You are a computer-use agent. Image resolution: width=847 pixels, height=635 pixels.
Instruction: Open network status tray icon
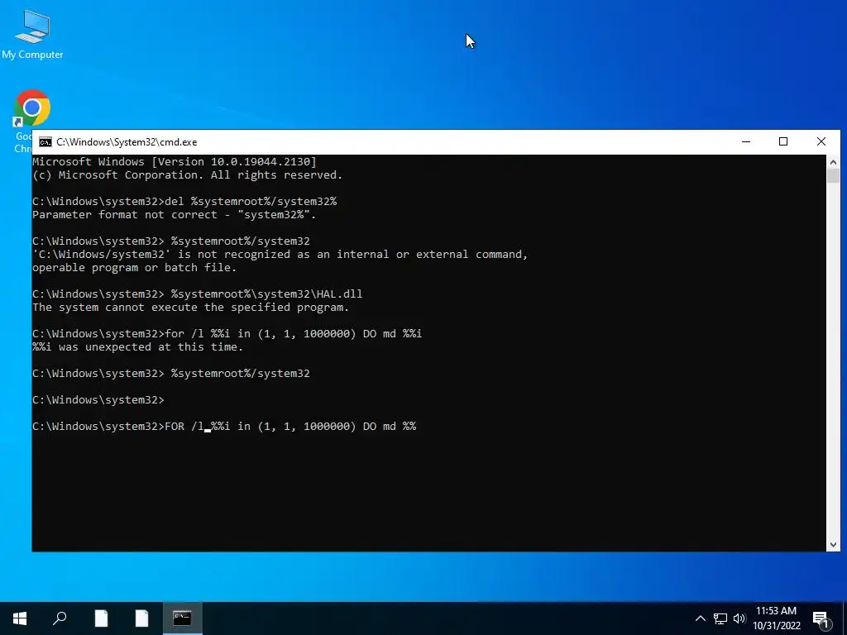[x=720, y=618]
